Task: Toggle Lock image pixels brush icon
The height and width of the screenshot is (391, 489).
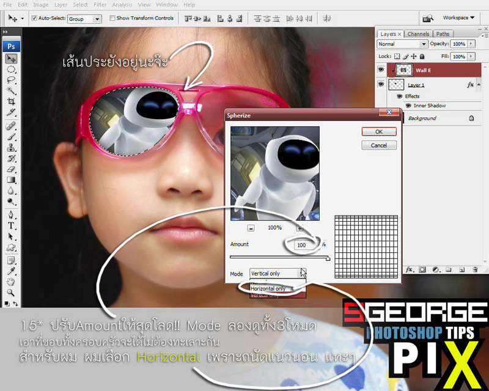Action: pos(405,56)
